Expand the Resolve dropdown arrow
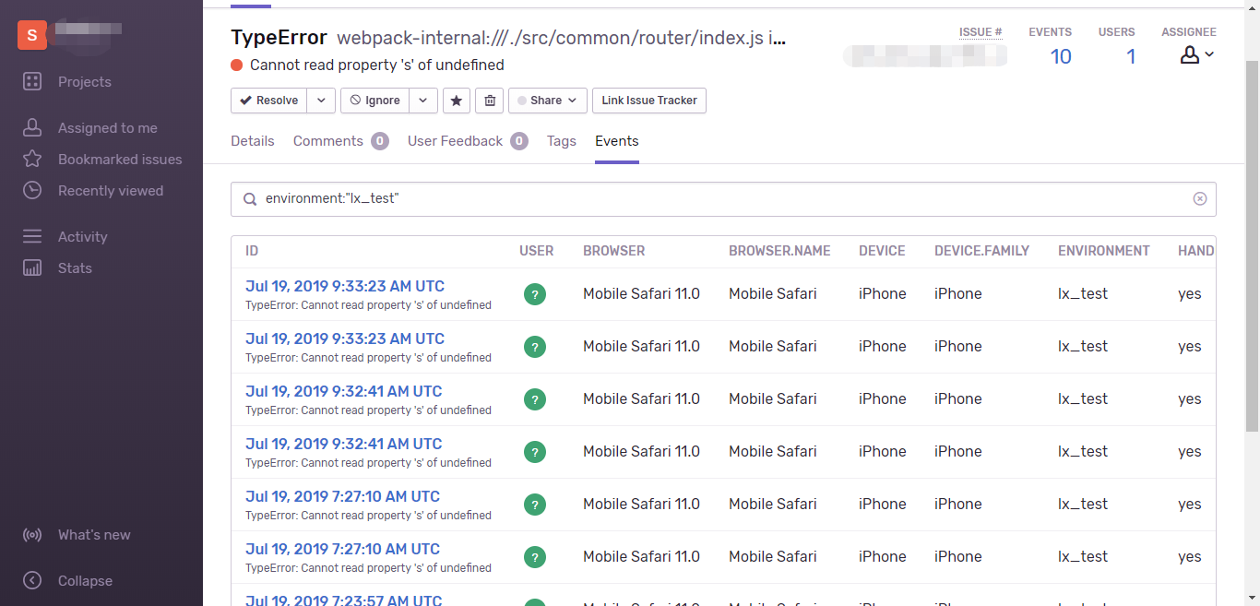 [x=320, y=101]
